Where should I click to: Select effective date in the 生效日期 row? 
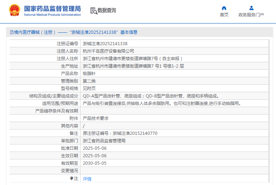95,155
